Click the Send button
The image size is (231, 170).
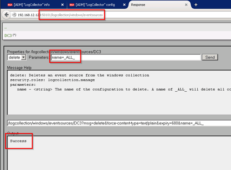click(210, 57)
